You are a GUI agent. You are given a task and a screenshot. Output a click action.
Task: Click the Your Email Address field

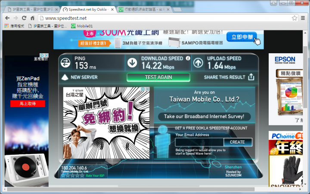199,142
